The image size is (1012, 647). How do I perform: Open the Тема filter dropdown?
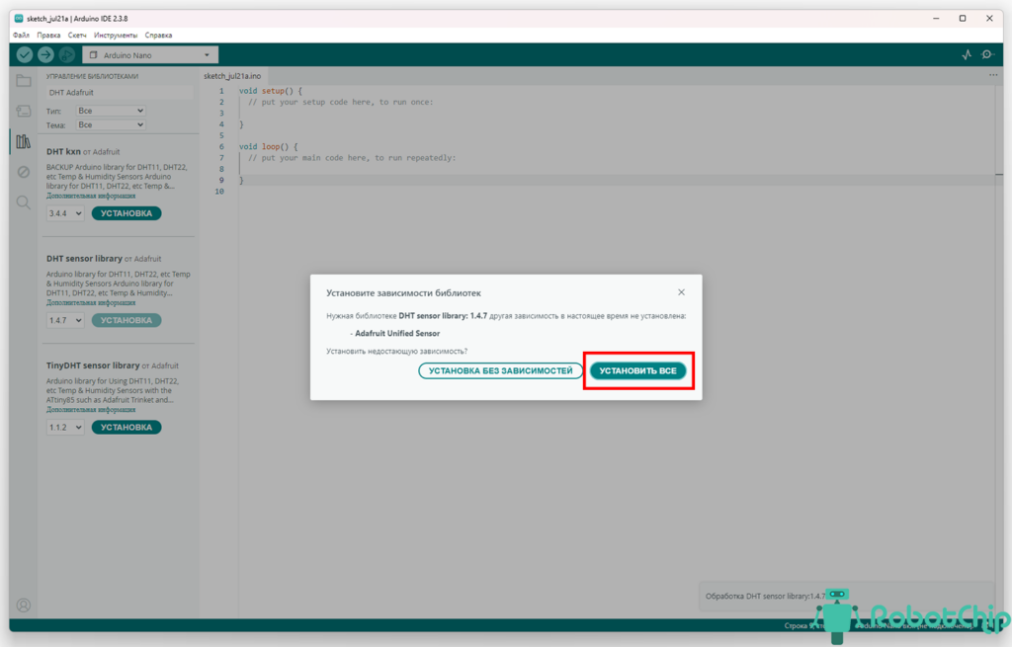click(111, 124)
